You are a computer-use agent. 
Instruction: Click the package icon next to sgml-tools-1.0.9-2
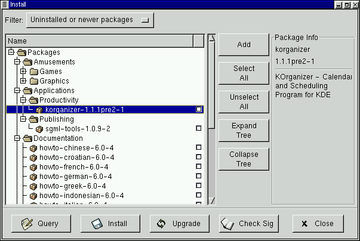coord(39,129)
